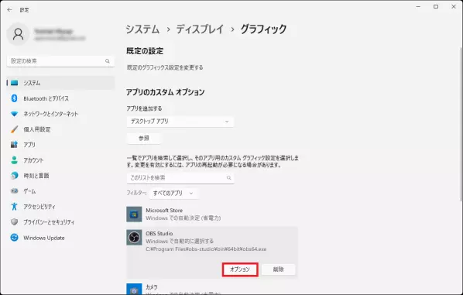Screen dimensions: 463x295
Task: Select the カメラ app entry
Action: pos(212,289)
